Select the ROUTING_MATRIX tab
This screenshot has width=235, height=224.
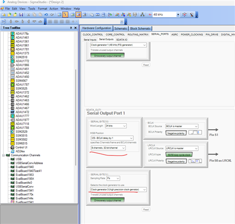pyautogui.click(x=138, y=35)
